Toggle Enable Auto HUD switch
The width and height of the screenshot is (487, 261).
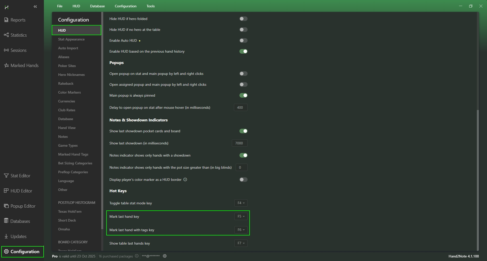[x=243, y=40]
